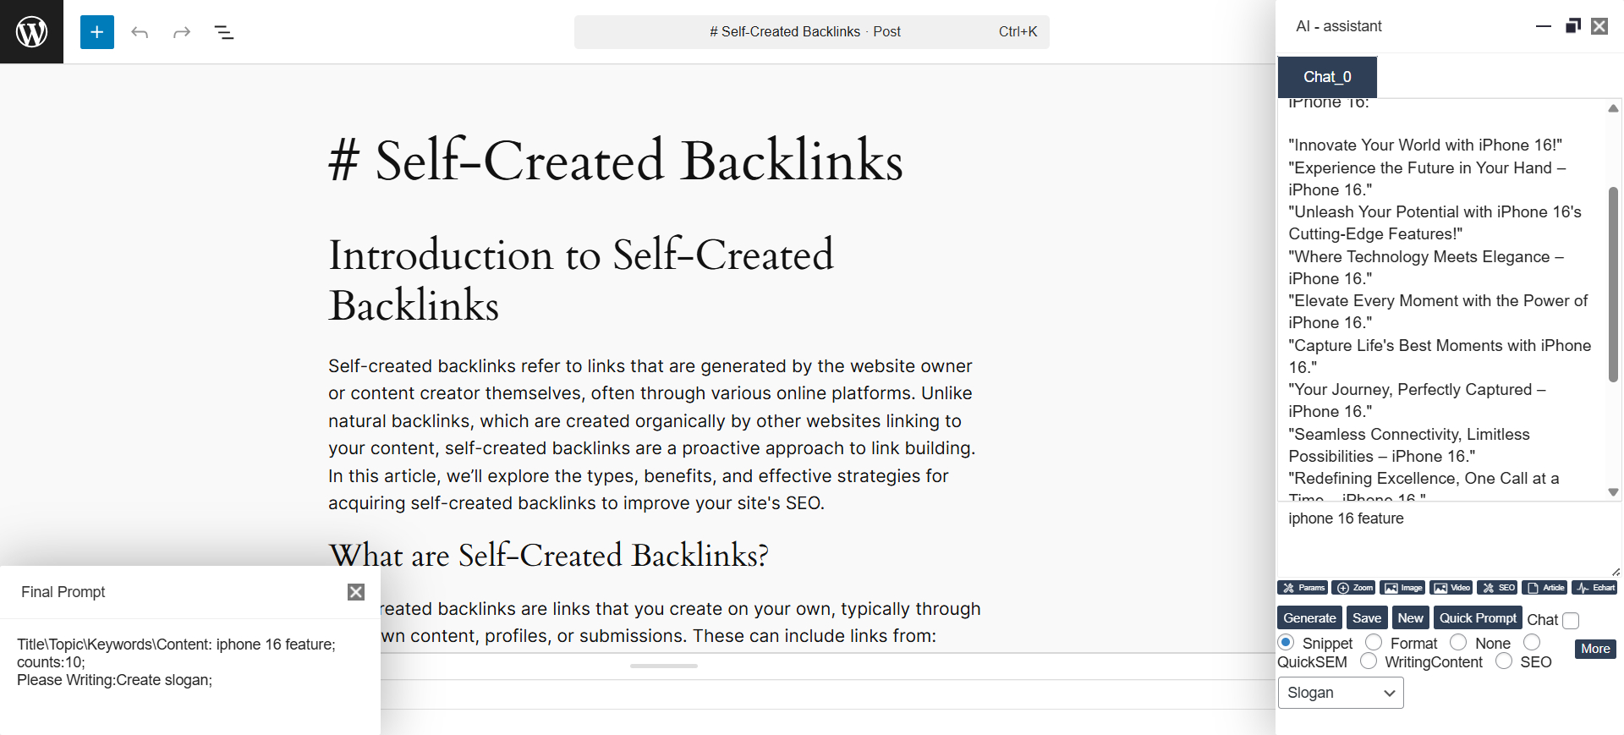Select the WritingContent radio option
The image size is (1624, 735).
point(1369,661)
